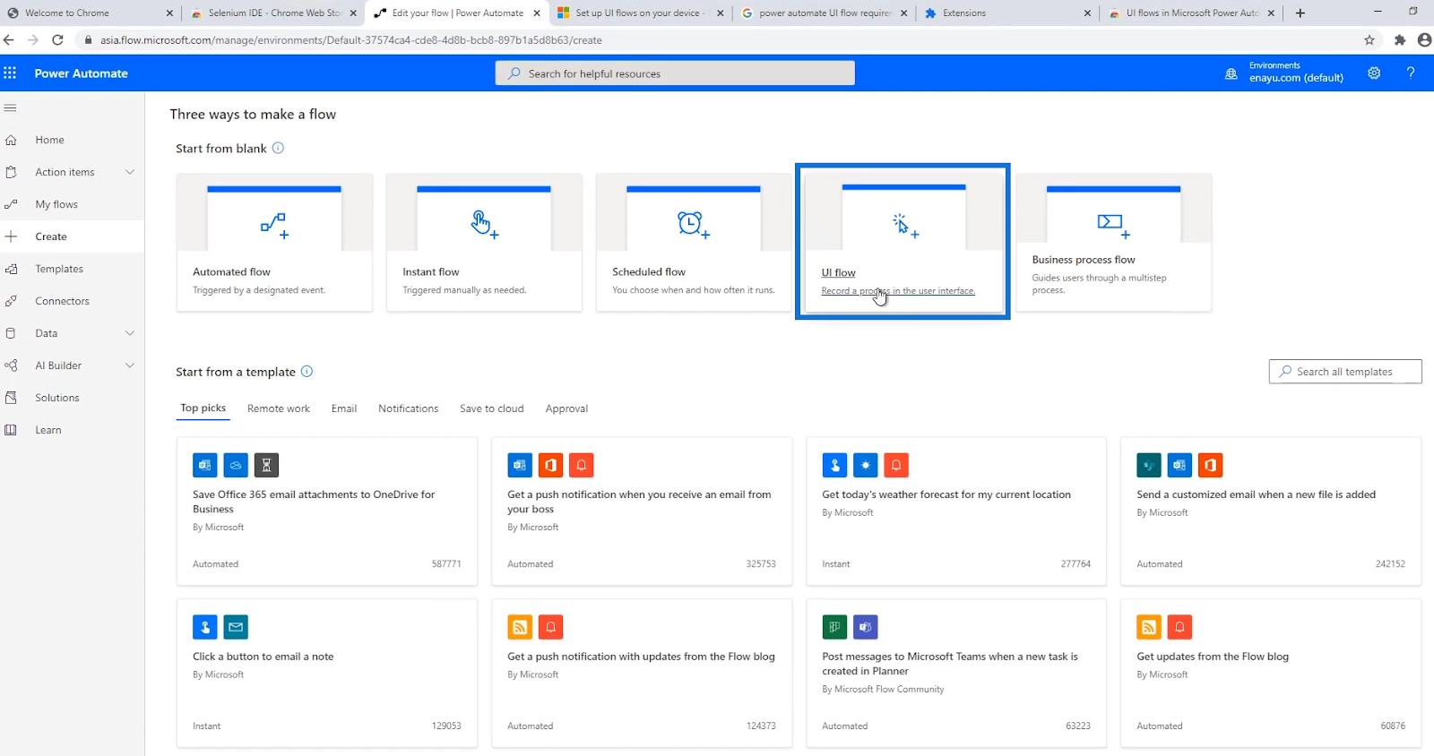Image resolution: width=1434 pixels, height=756 pixels.
Task: Close the Extensions browser tab
Action: (1087, 13)
